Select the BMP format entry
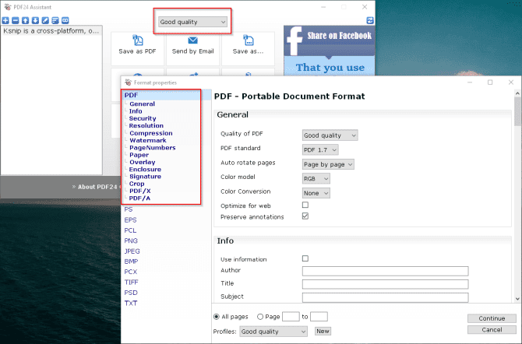Screen dimensions: 522x344 point(131,262)
